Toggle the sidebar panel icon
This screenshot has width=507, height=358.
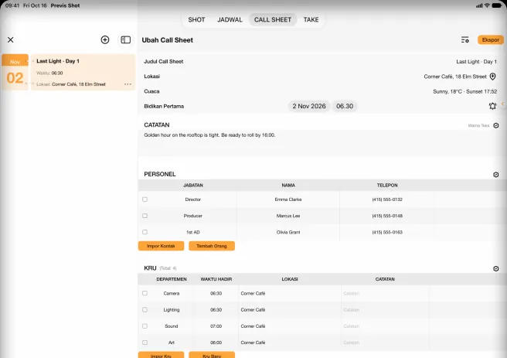[x=125, y=39]
